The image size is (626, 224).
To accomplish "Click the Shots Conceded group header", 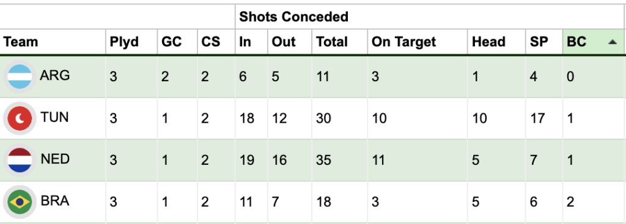I will pos(293,16).
